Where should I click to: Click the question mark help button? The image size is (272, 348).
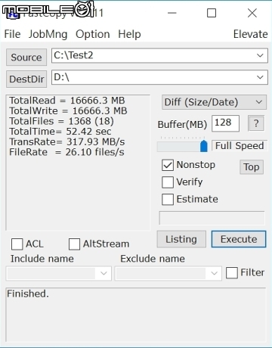click(x=256, y=123)
